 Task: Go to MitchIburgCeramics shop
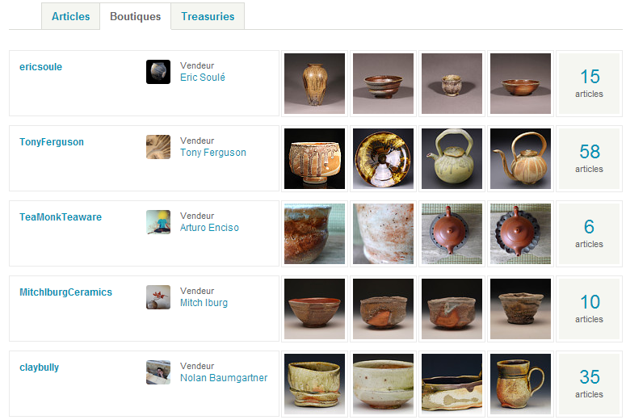tap(66, 292)
